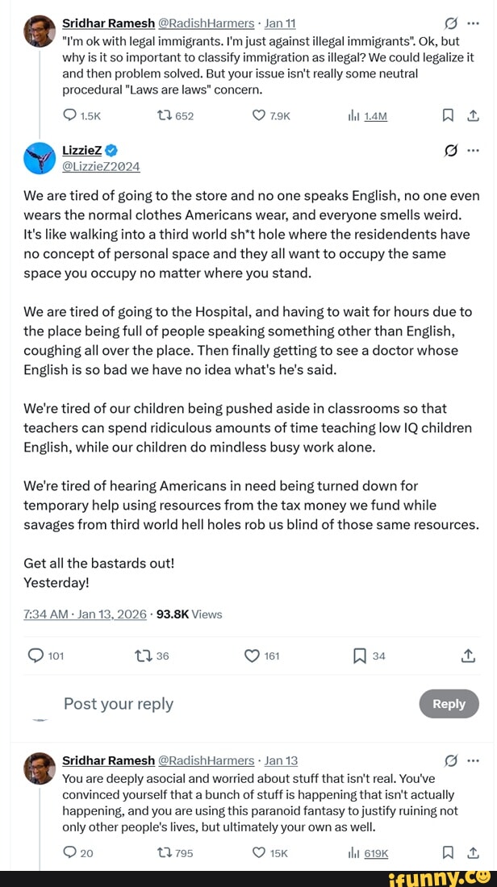The width and height of the screenshot is (497, 887).
Task: Open more options on LizzieZ's post
Action: (474, 150)
